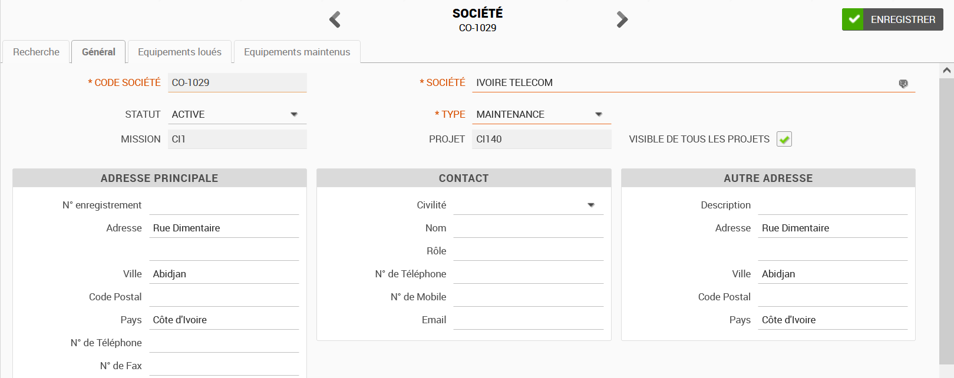Go to previous société record arrow
This screenshot has width=954, height=378.
tap(335, 19)
